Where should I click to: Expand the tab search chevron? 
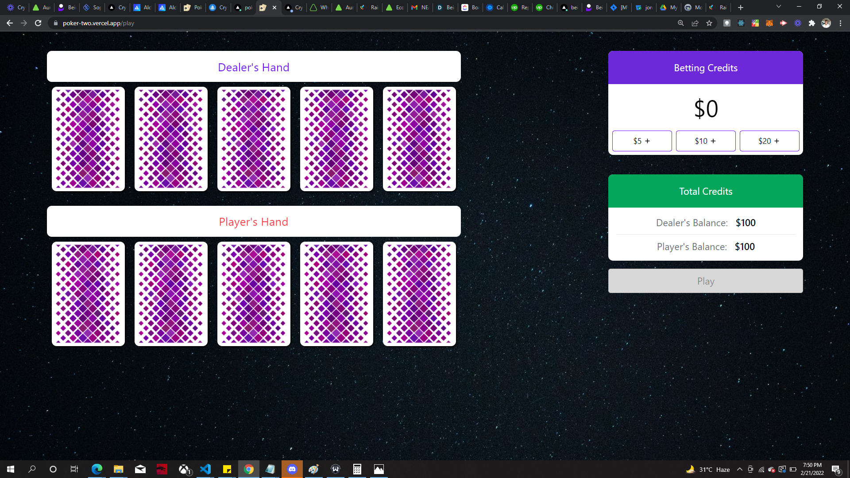point(779,7)
